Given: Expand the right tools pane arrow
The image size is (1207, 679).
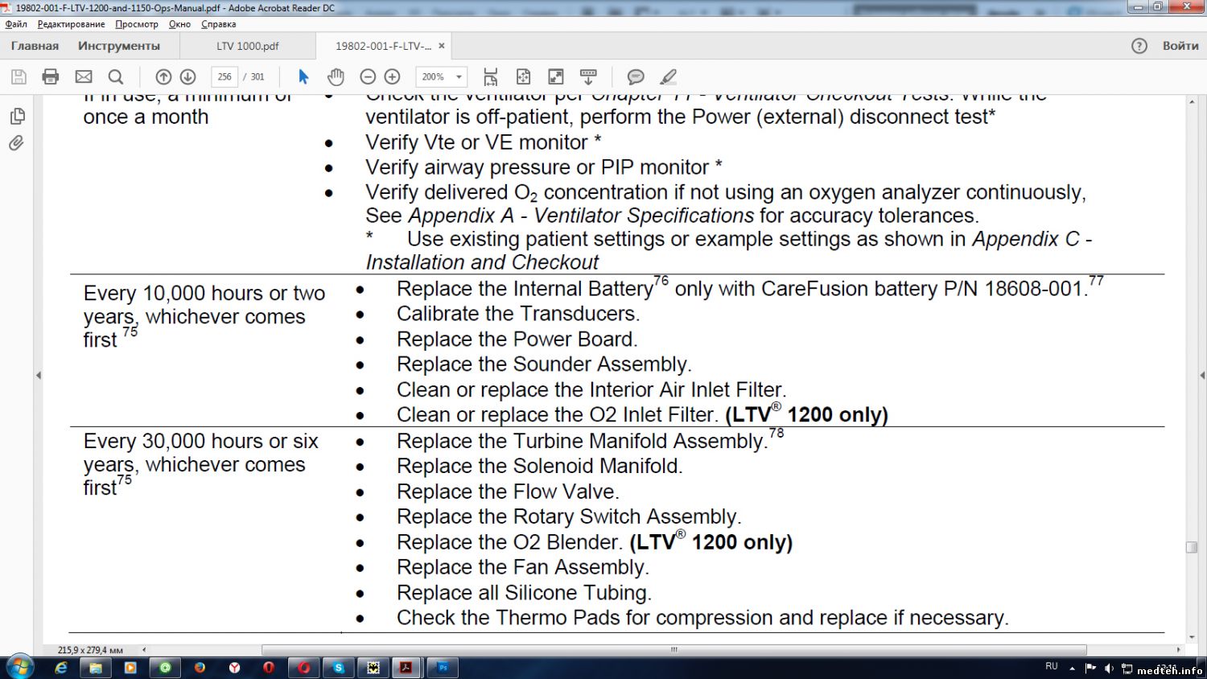Looking at the screenshot, I should [x=1202, y=375].
